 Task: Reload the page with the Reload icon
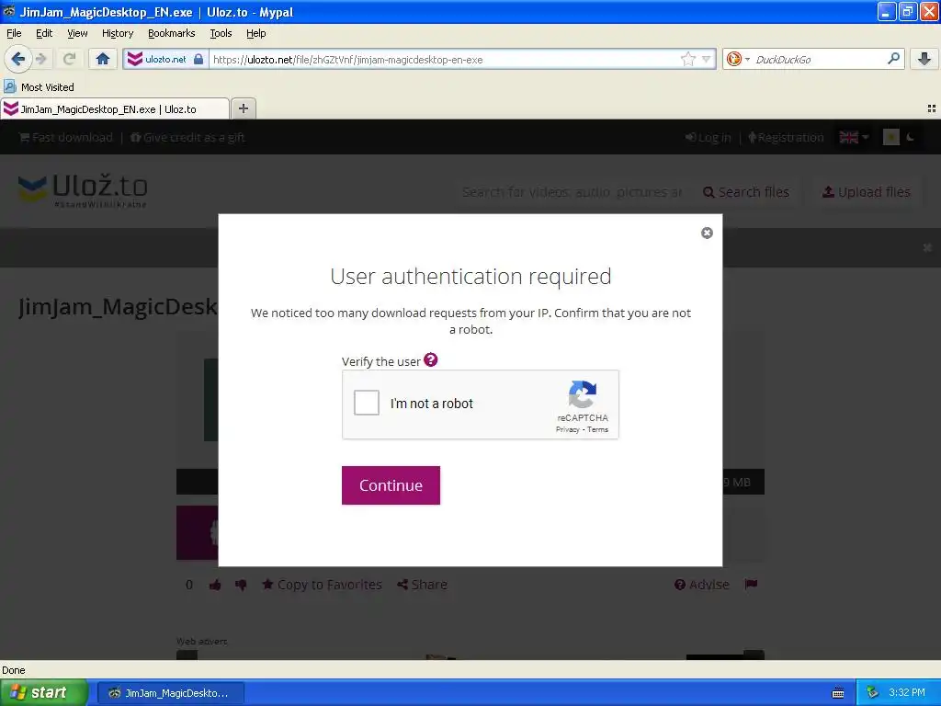point(70,59)
